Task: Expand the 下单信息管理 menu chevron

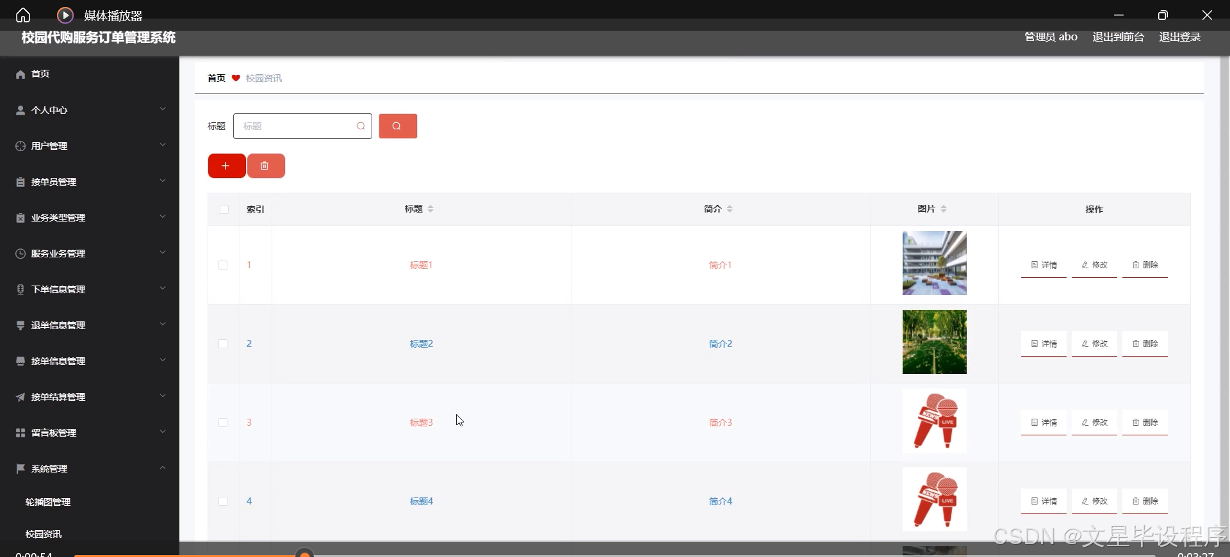Action: [x=163, y=288]
